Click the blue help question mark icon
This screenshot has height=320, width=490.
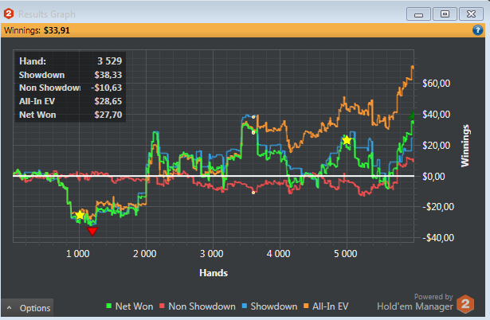pos(477,30)
